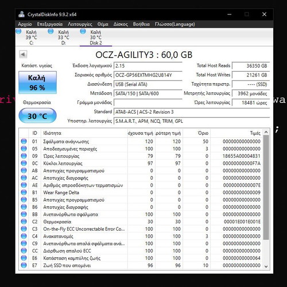
Task: Click the 30 °C temperature button
Action: [x=37, y=115]
